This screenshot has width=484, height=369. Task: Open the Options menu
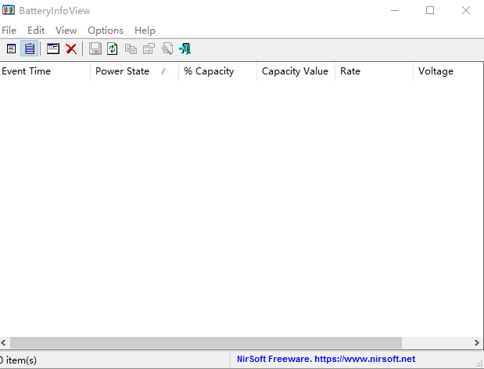(106, 31)
